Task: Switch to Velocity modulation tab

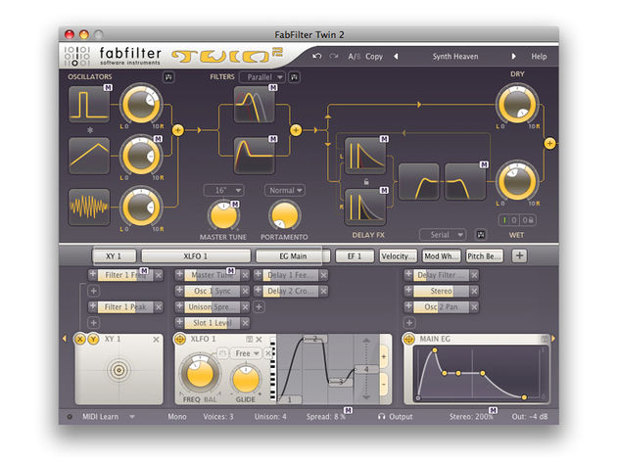Action: pos(399,256)
